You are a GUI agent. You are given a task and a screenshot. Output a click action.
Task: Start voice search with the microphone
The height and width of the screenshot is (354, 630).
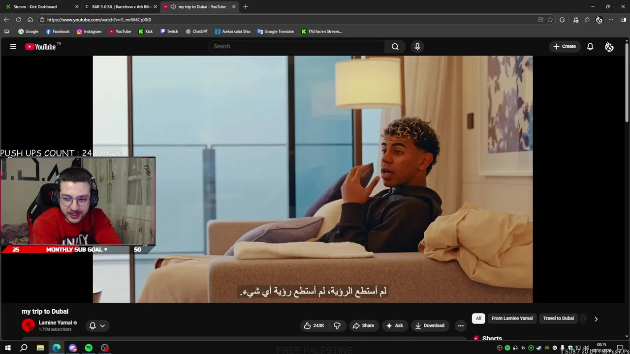pyautogui.click(x=417, y=47)
